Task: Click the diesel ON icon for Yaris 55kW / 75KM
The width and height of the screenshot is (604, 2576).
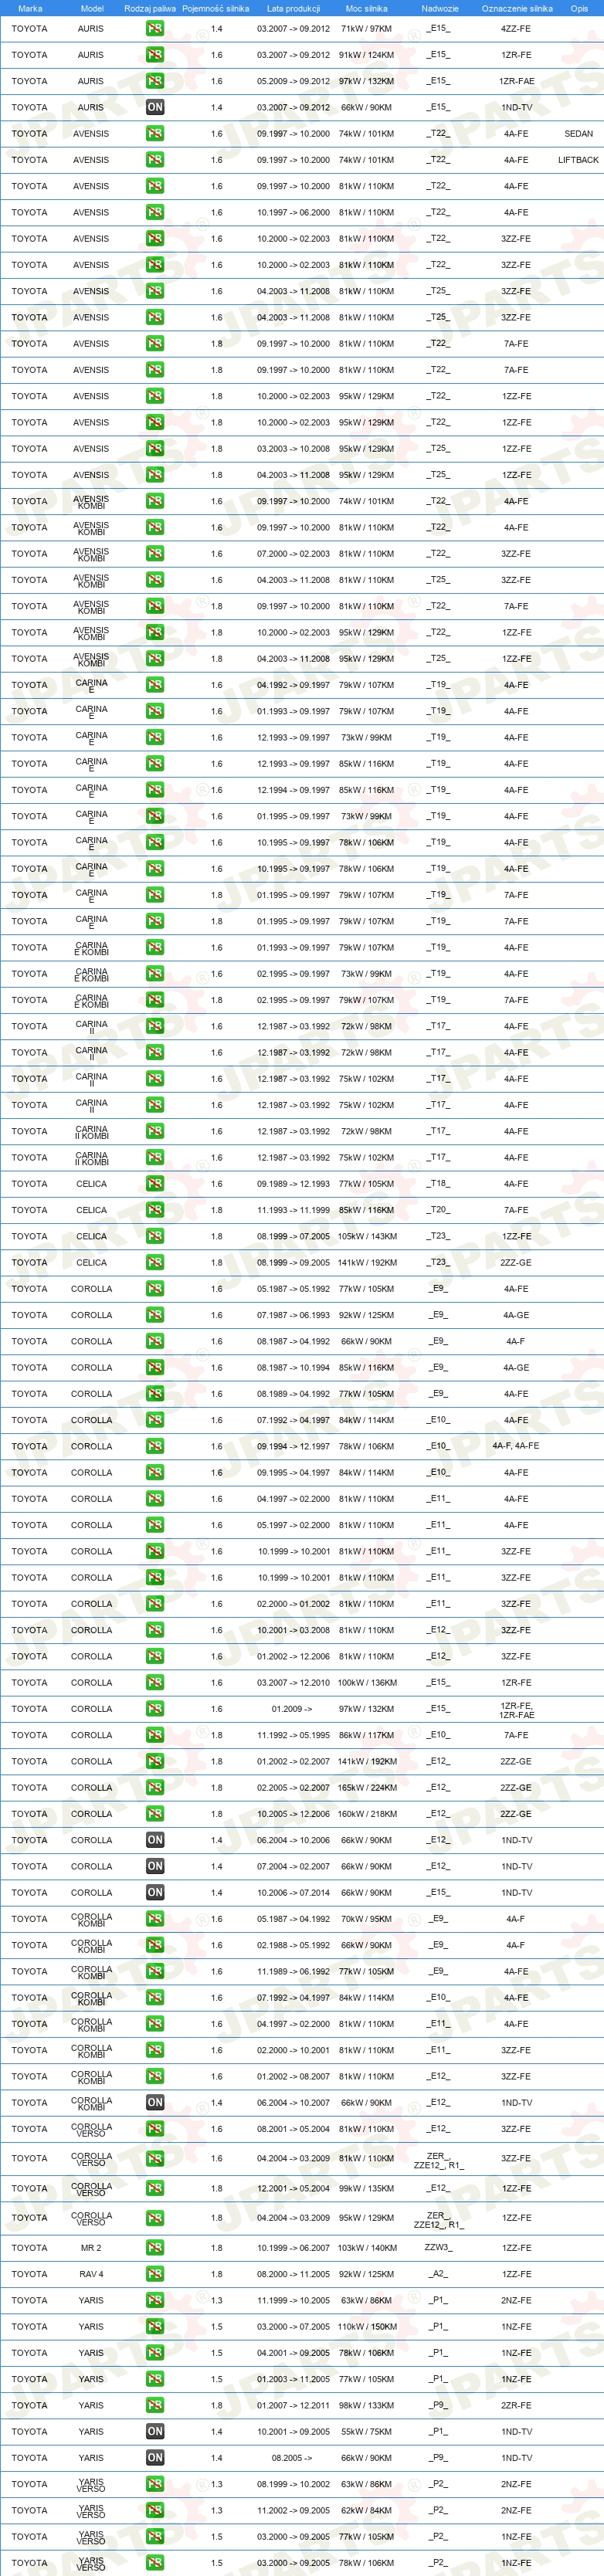Action: (155, 2431)
